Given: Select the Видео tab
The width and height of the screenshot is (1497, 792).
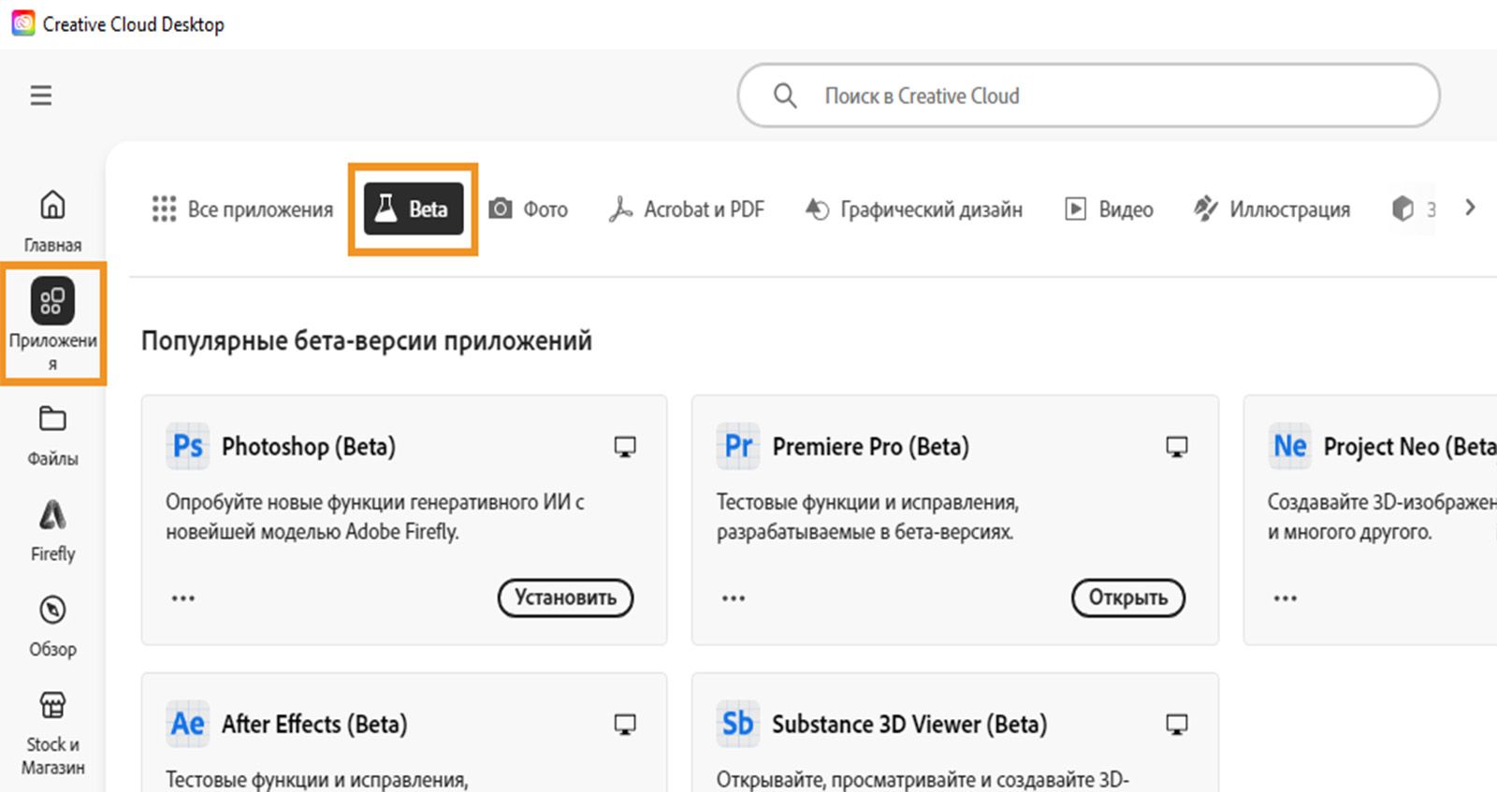Looking at the screenshot, I should [1109, 209].
